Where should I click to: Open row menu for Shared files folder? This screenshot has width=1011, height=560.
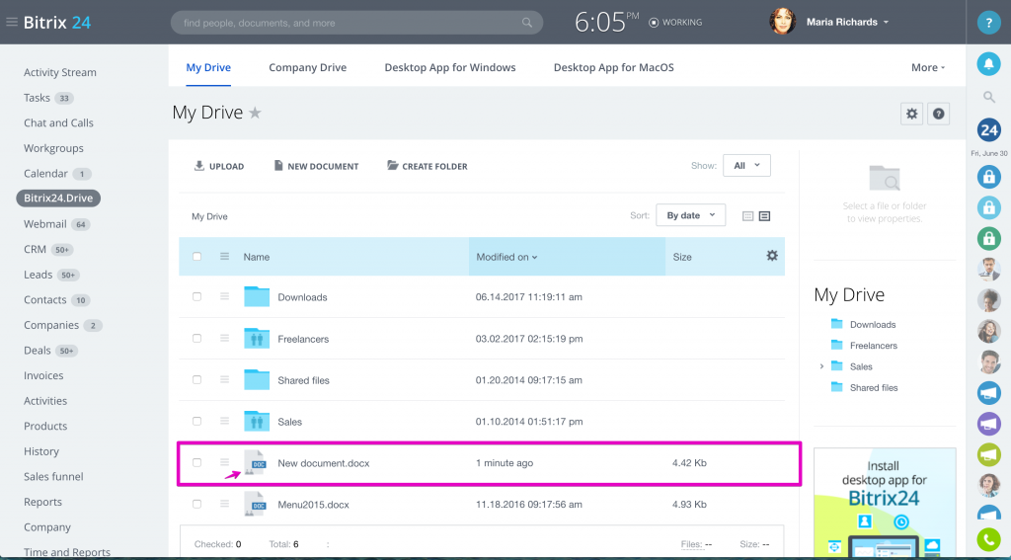224,379
